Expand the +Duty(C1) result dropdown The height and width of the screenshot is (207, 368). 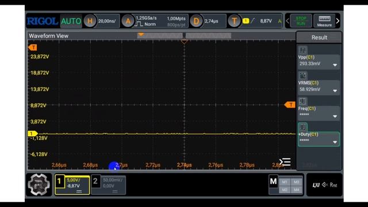tap(335, 142)
